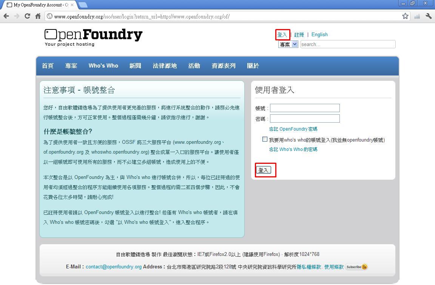The height and width of the screenshot is (285, 435).
Task: Open 關於 navigation item
Action: (253, 66)
